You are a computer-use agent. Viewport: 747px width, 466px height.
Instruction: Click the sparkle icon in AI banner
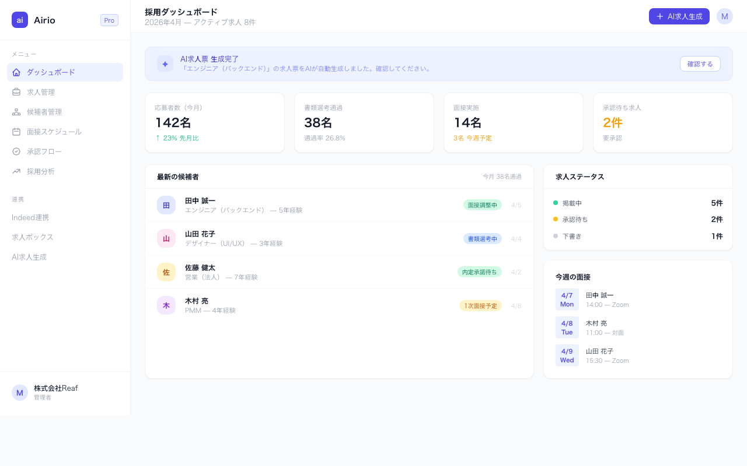(x=165, y=64)
